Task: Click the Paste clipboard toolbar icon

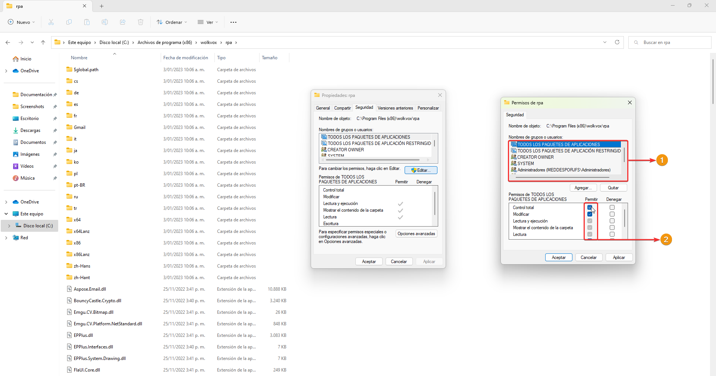Action: (x=87, y=22)
